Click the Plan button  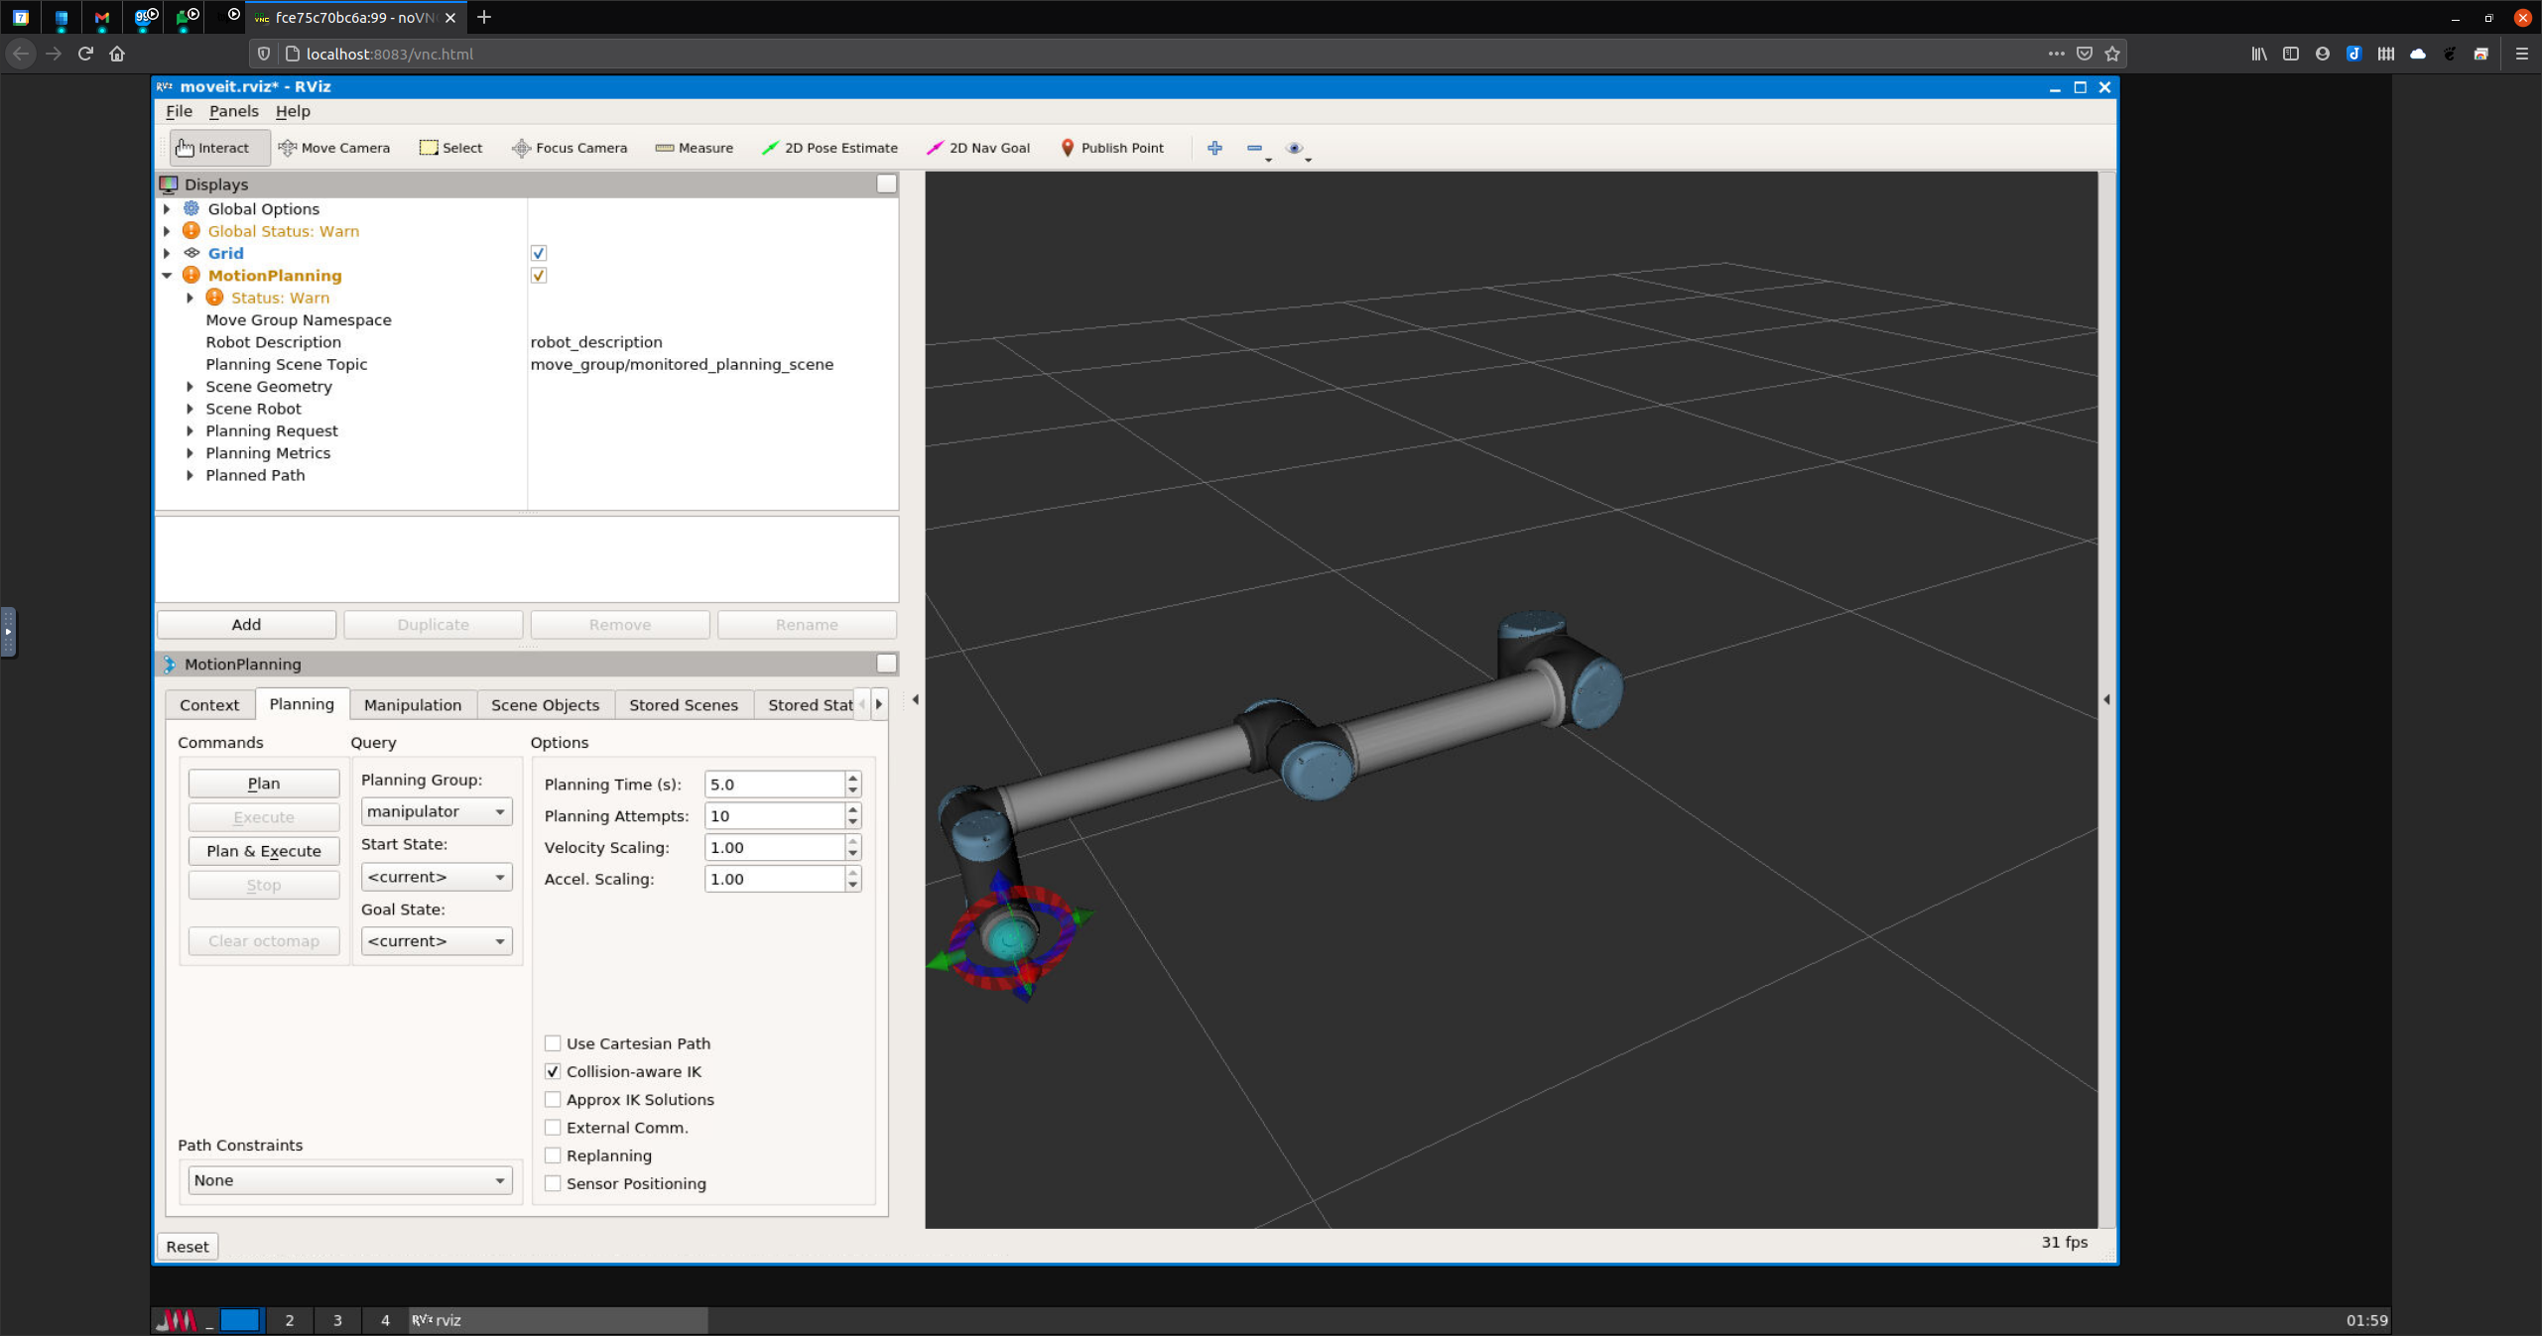pyautogui.click(x=262, y=782)
